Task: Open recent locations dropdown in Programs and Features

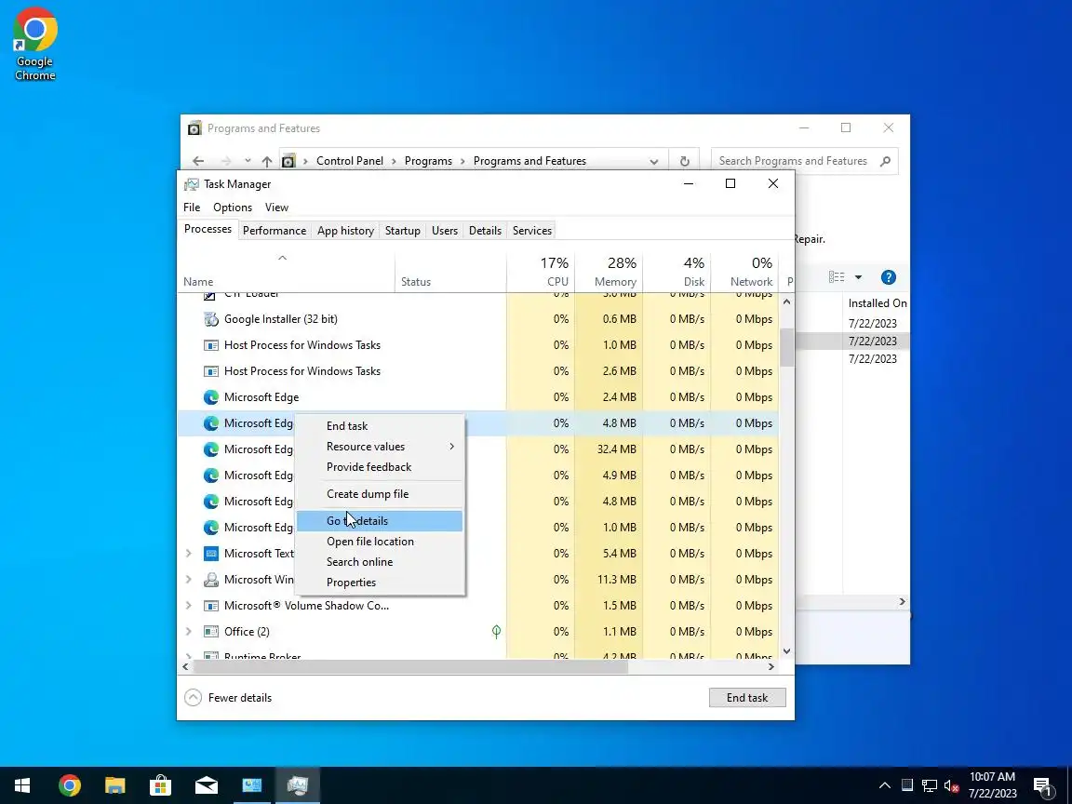Action: (247, 161)
